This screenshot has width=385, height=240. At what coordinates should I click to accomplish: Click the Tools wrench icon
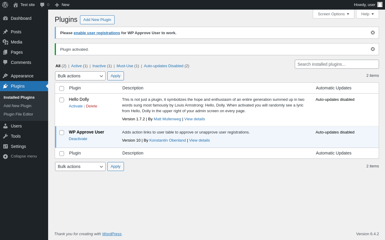[5, 136]
